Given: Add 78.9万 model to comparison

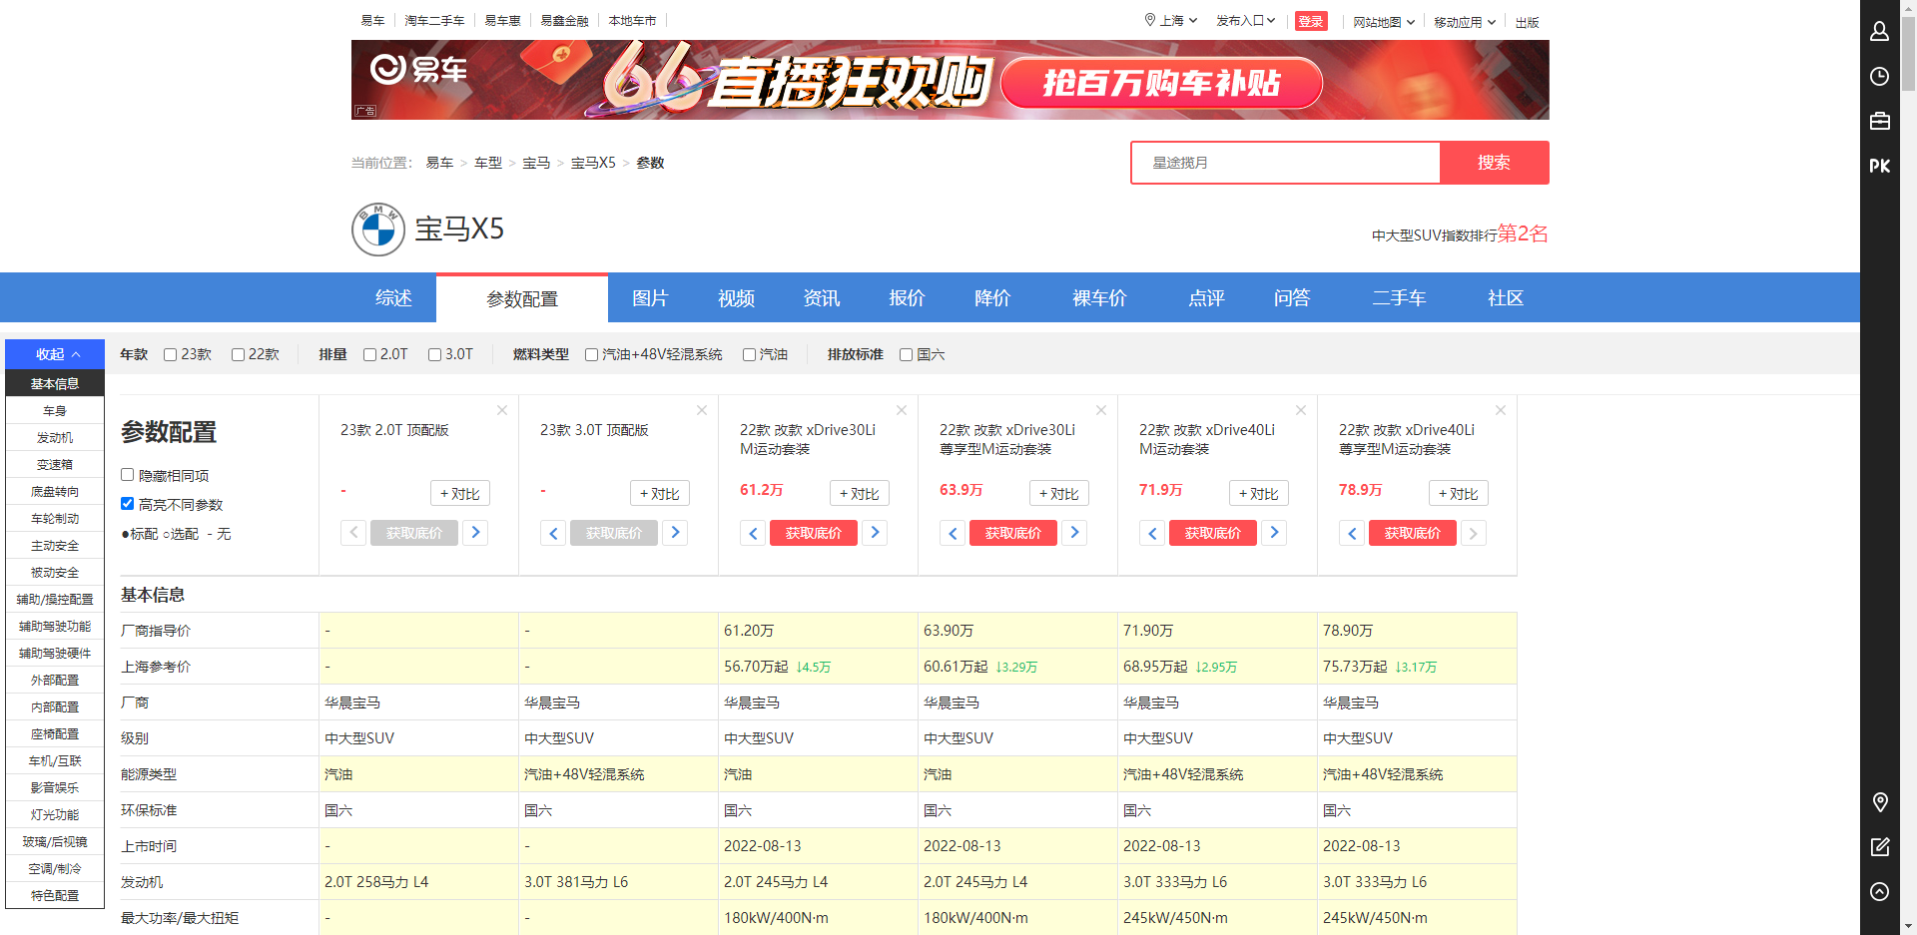Looking at the screenshot, I should coord(1459,494).
